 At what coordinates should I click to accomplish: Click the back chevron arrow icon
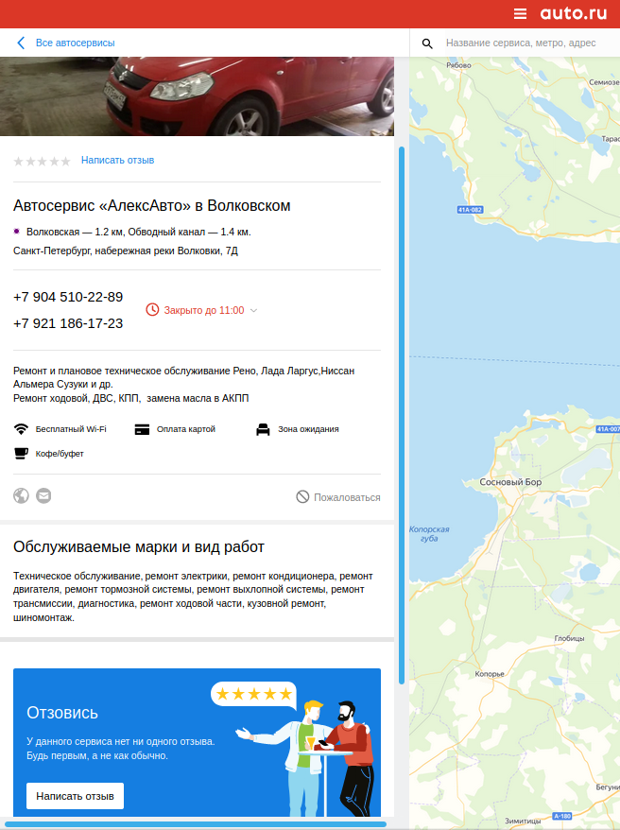21,43
